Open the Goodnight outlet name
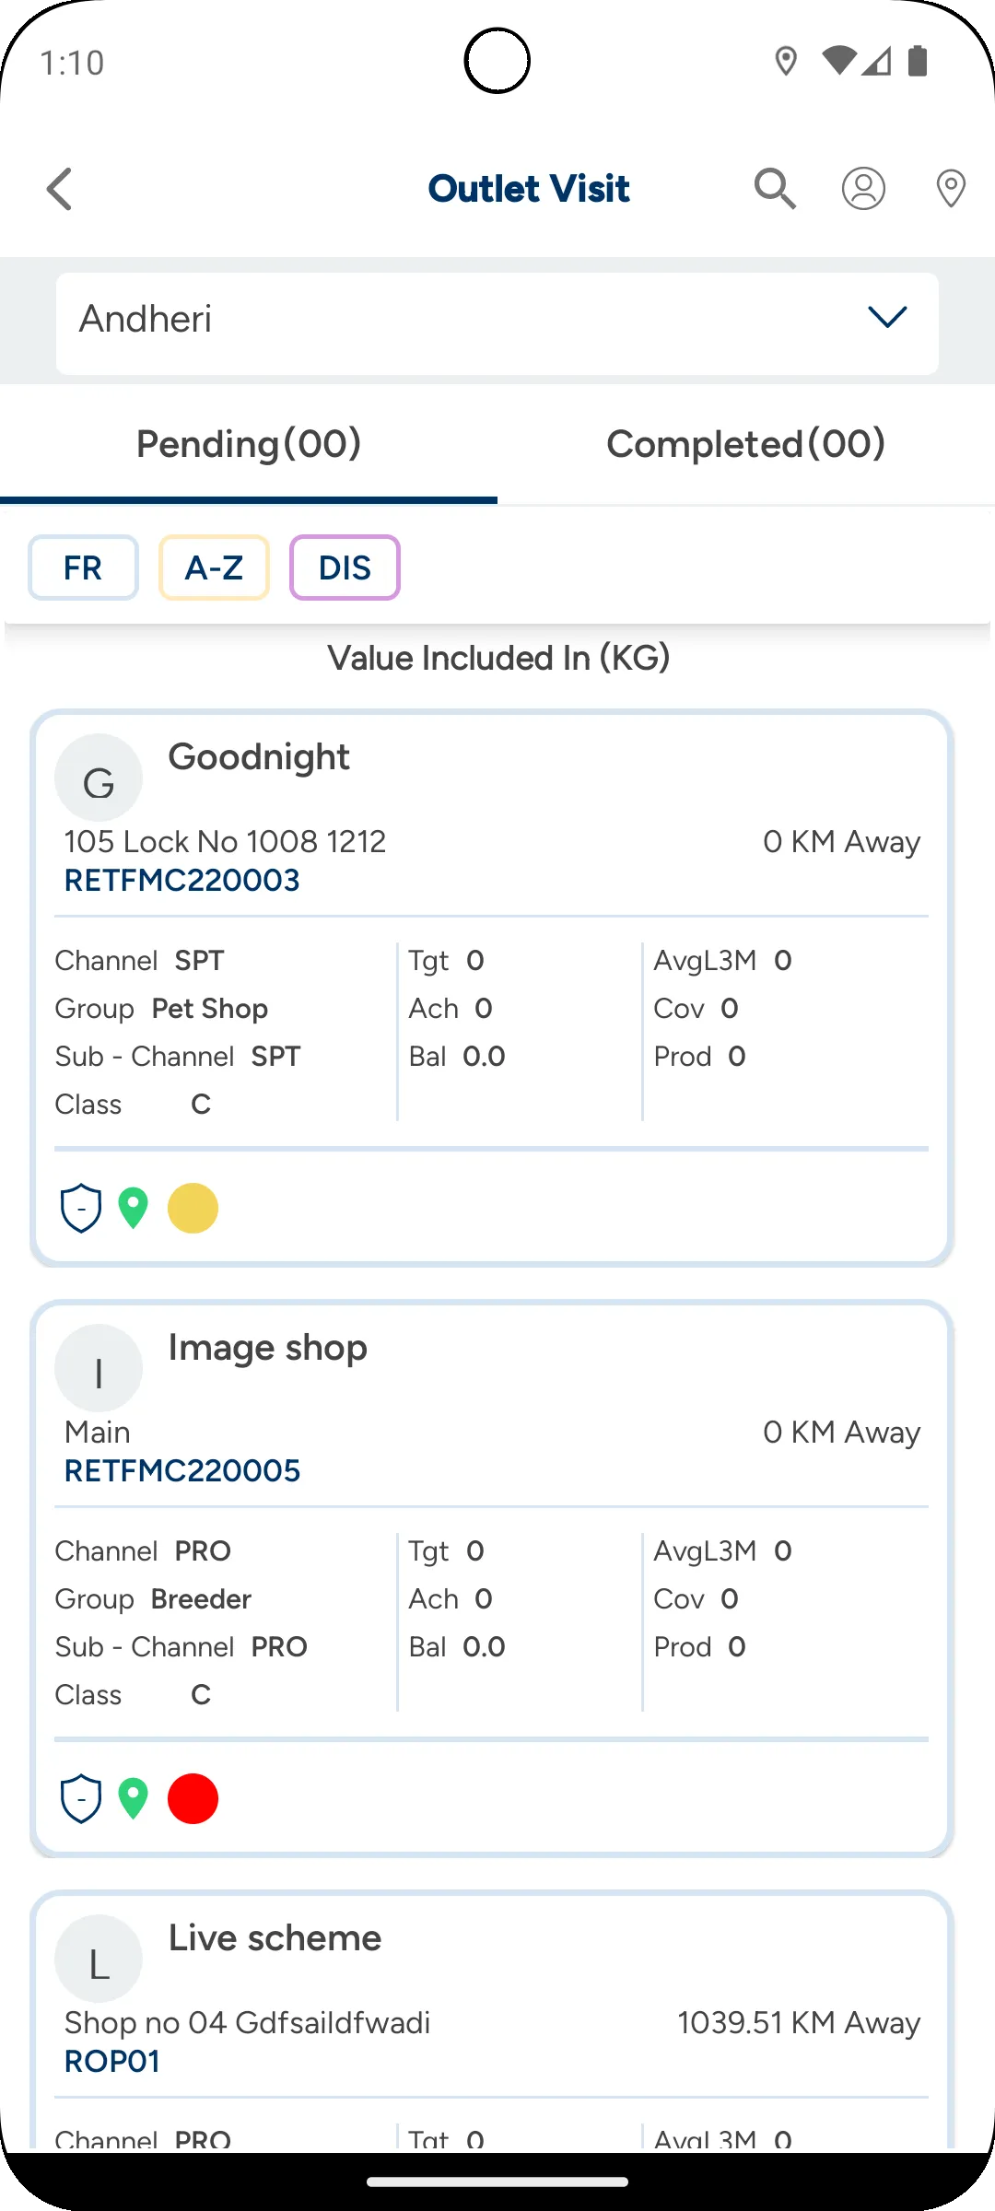The image size is (995, 2211). (x=259, y=758)
